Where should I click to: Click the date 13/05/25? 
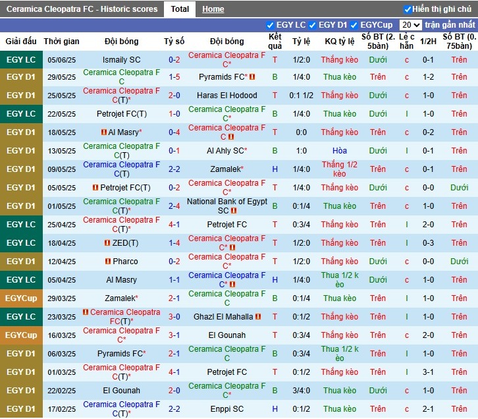point(62,151)
